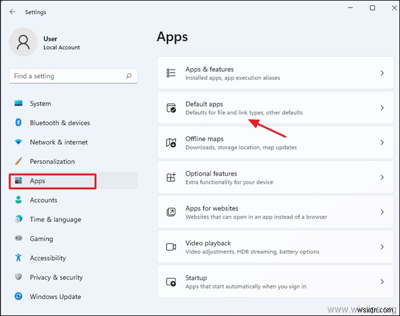Open Gaming settings
The image size is (400, 316).
point(73,238)
